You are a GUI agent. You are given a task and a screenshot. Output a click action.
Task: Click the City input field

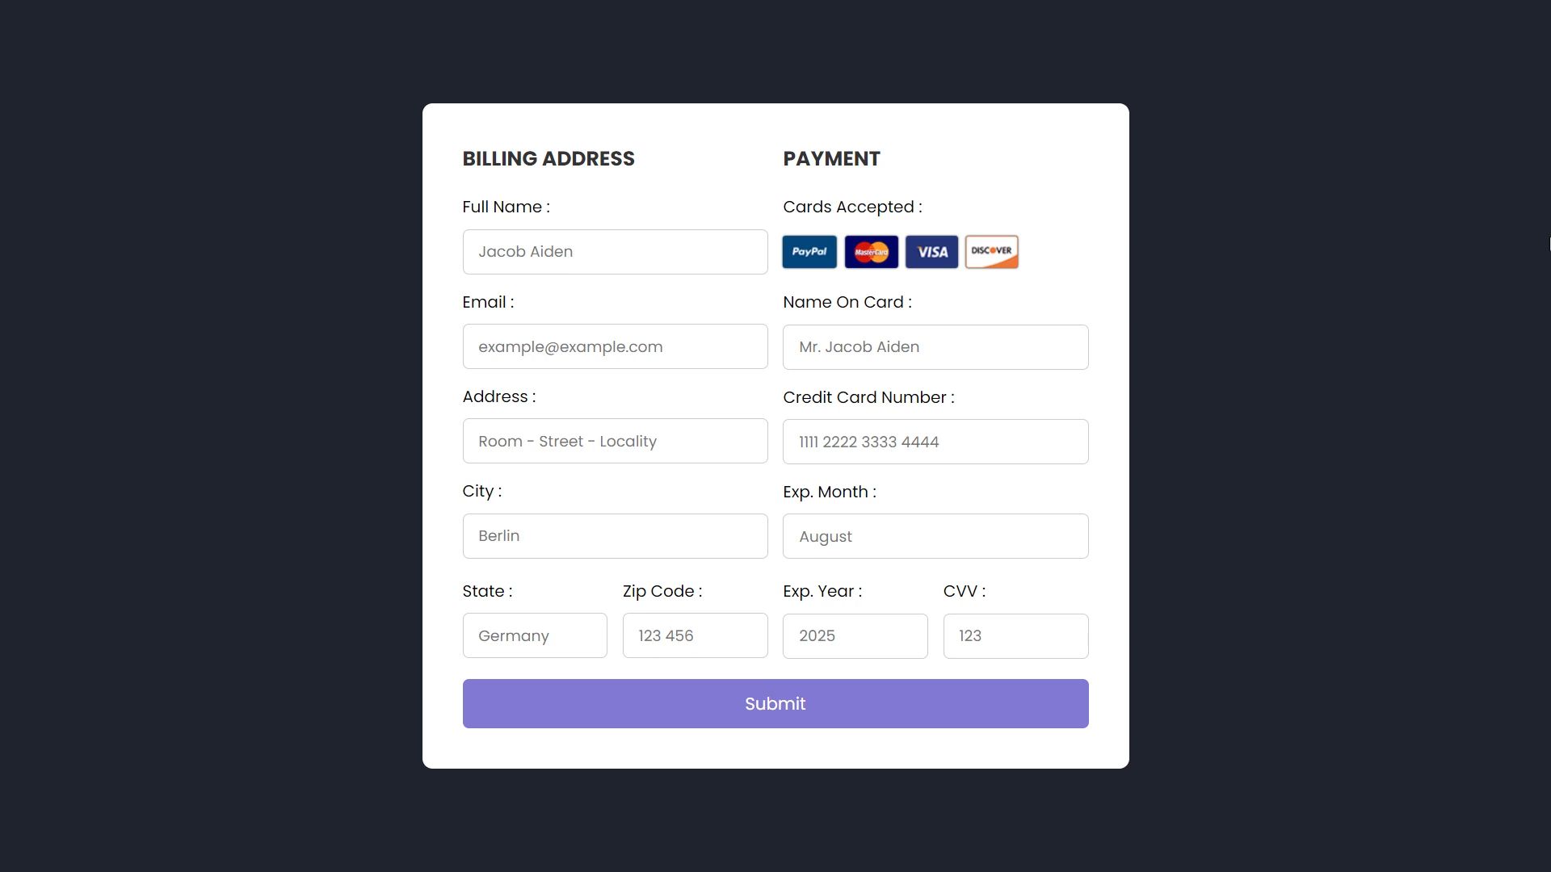[615, 535]
